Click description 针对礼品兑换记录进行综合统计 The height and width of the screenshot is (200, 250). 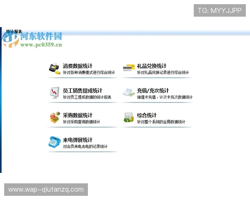click(163, 72)
